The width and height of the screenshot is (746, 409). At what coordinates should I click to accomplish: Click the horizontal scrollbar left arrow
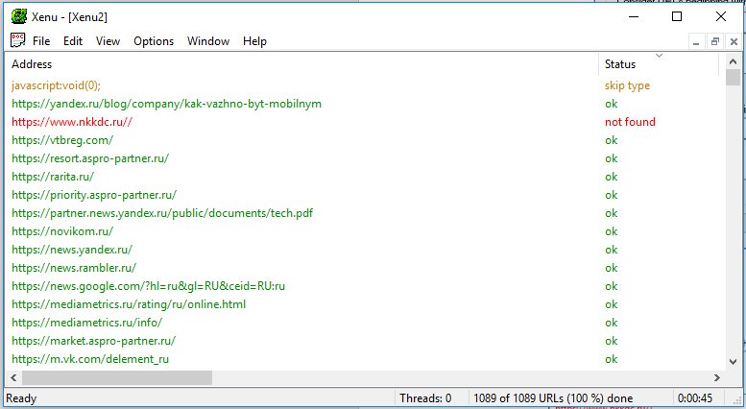[x=12, y=378]
